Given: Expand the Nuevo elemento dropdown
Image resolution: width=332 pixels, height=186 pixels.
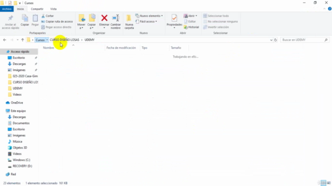Looking at the screenshot, I should tap(162, 16).
